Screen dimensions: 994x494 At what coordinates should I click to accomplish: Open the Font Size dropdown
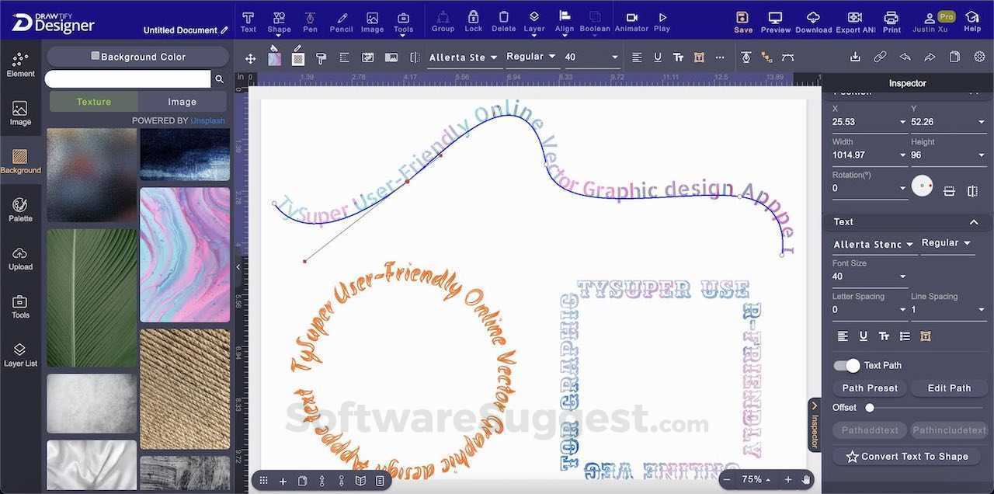pos(902,276)
